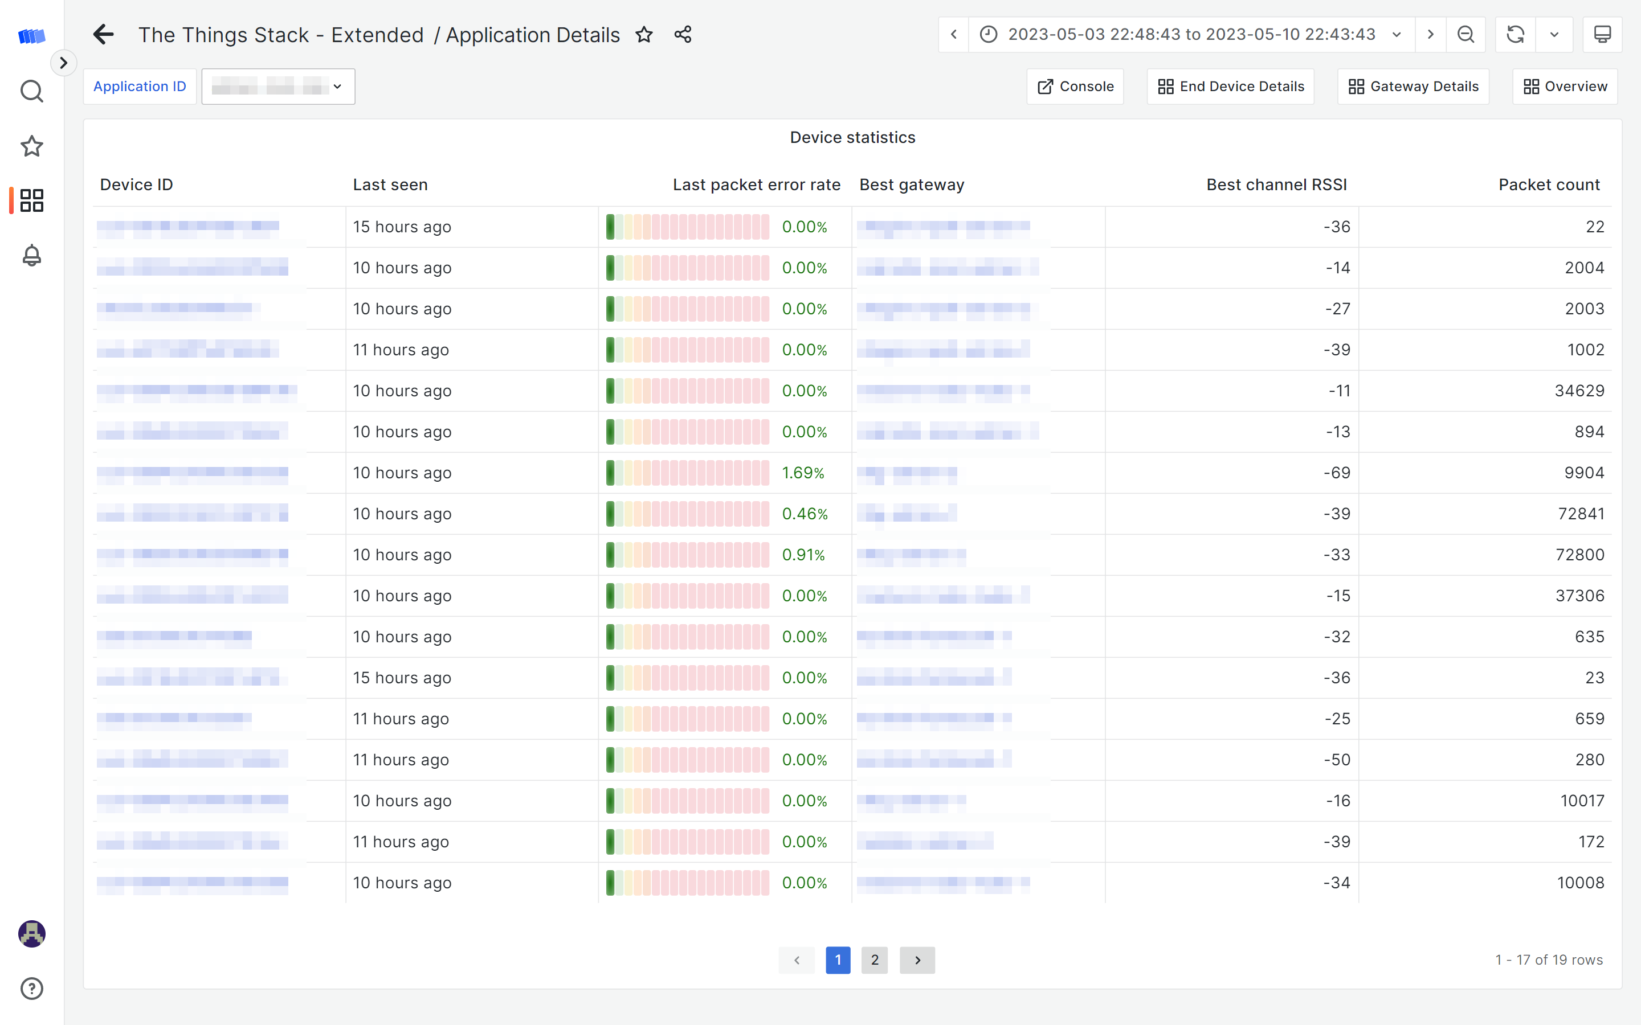Click the next page arrow in pagination
The image size is (1641, 1025).
click(x=917, y=960)
